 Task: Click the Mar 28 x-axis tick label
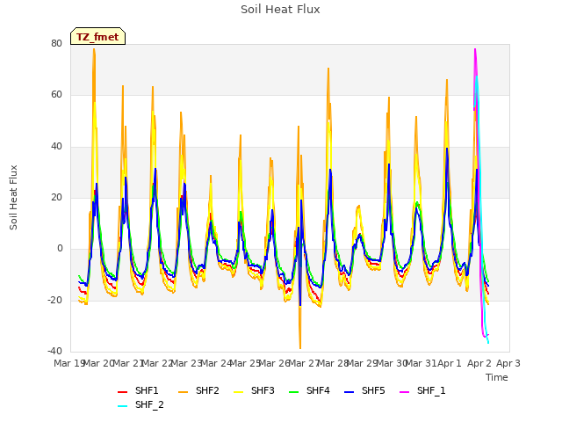click(x=333, y=363)
